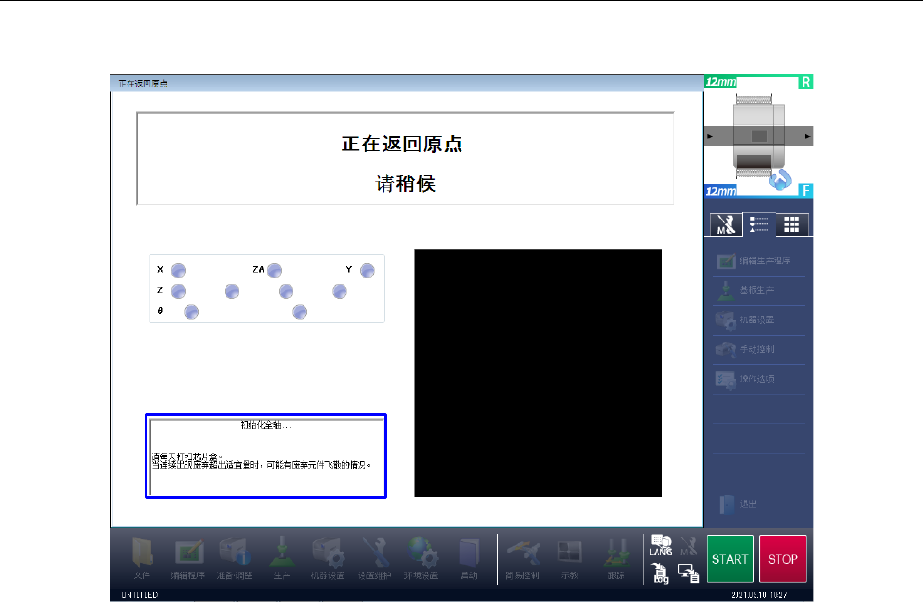Click the indicator next to the θ label
923x602 pixels.
click(x=191, y=311)
